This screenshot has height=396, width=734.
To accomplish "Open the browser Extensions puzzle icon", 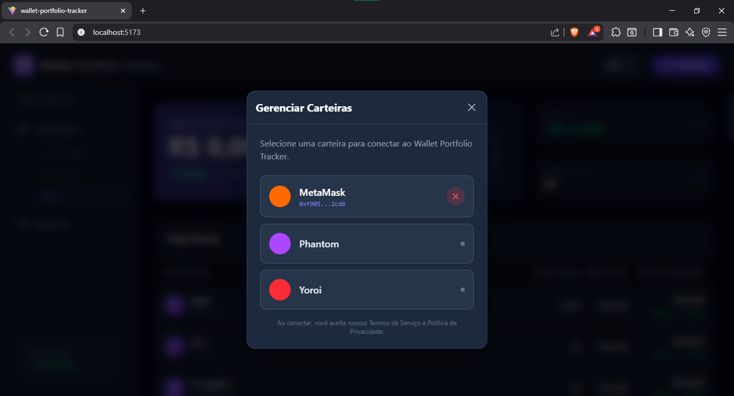I will 616,32.
